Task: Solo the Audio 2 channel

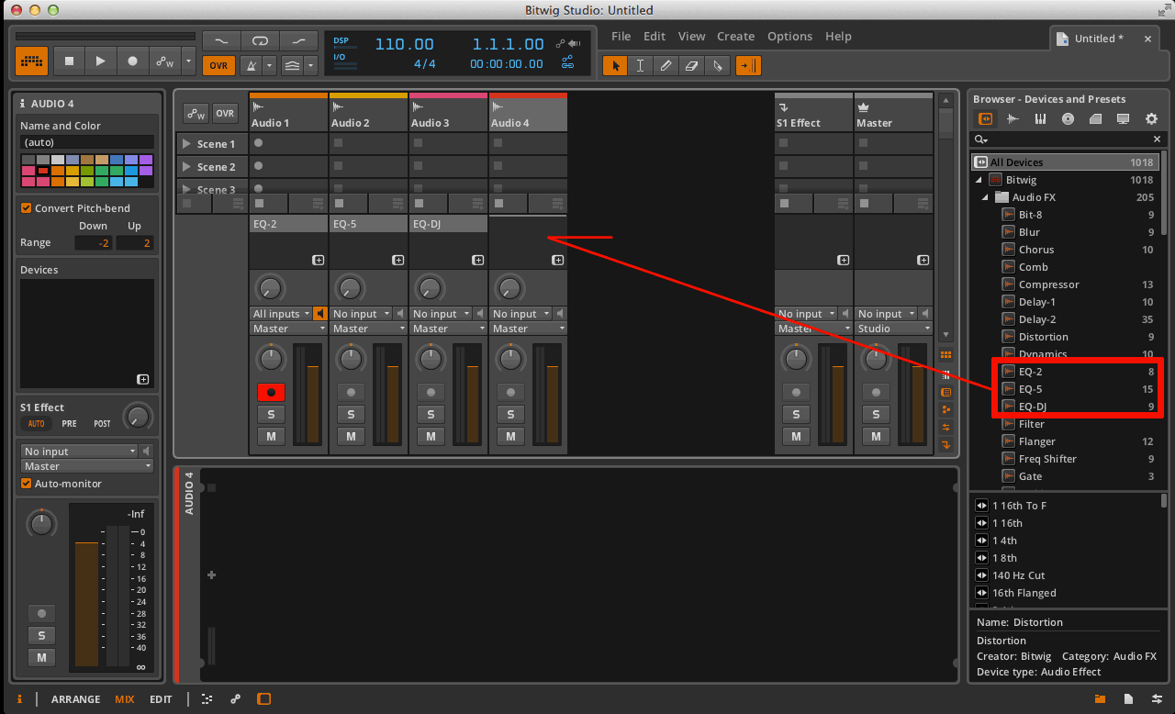Action: [x=351, y=414]
